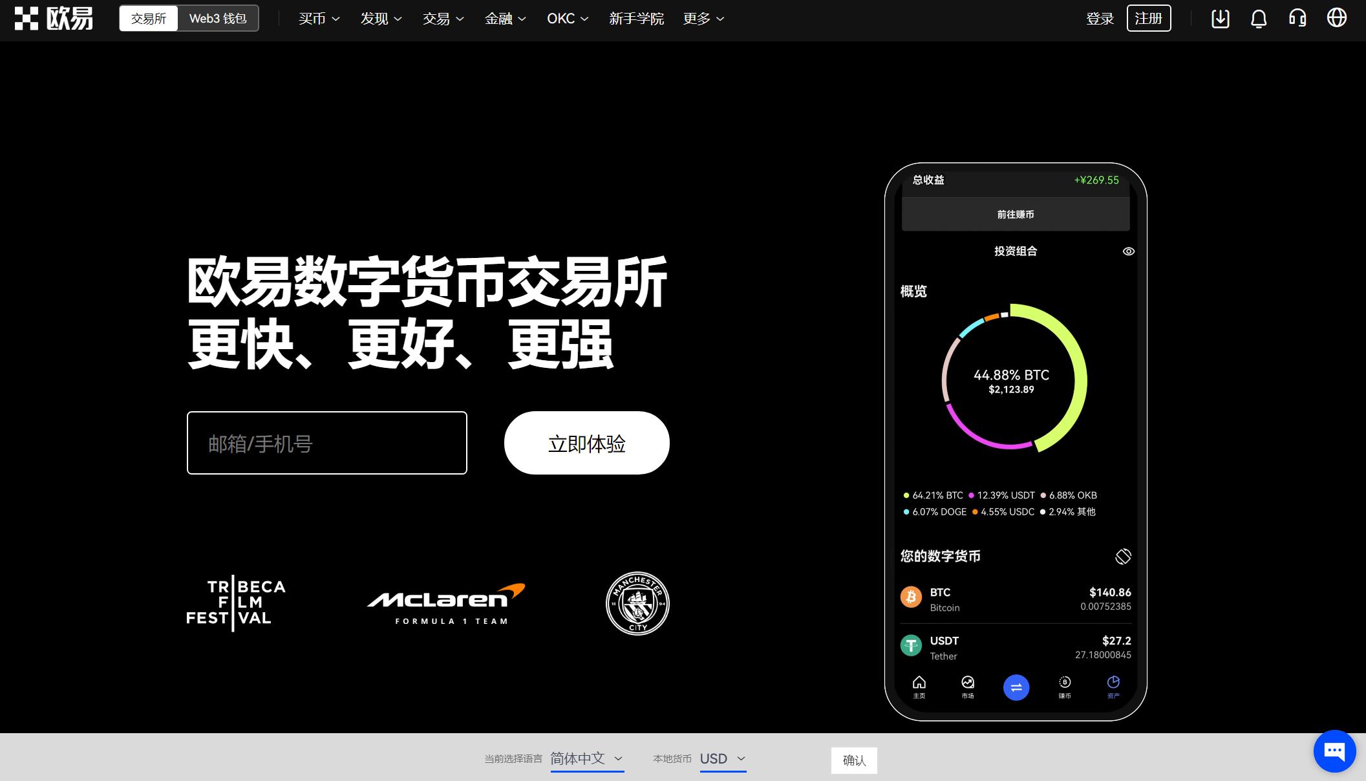Click the 注册 sign up button
This screenshot has width=1366, height=781.
coord(1149,18)
